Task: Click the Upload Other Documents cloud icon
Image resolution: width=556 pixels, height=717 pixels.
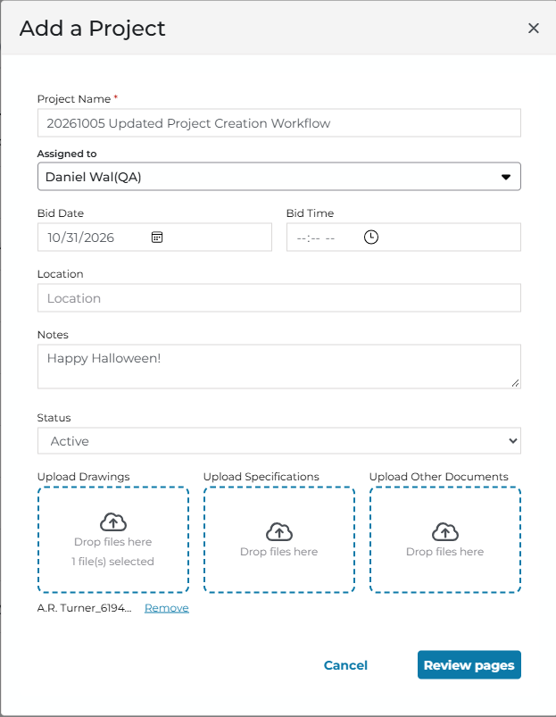Action: 445,532
